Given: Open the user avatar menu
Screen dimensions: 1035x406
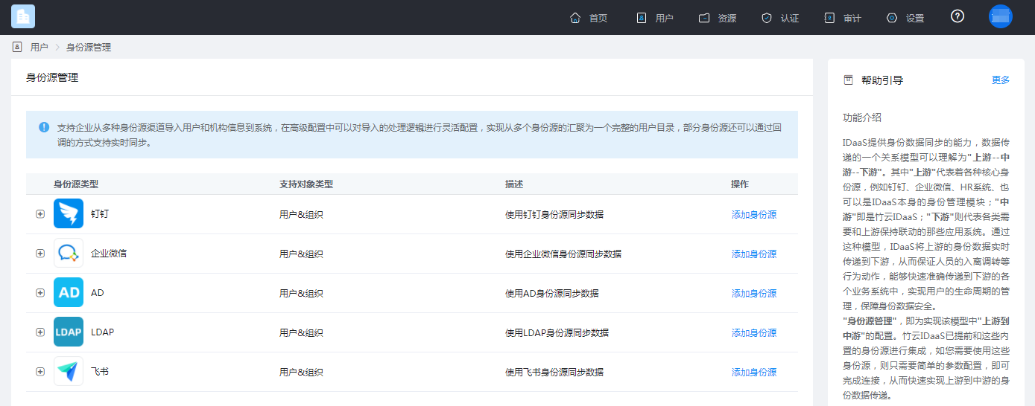Looking at the screenshot, I should tap(1001, 16).
